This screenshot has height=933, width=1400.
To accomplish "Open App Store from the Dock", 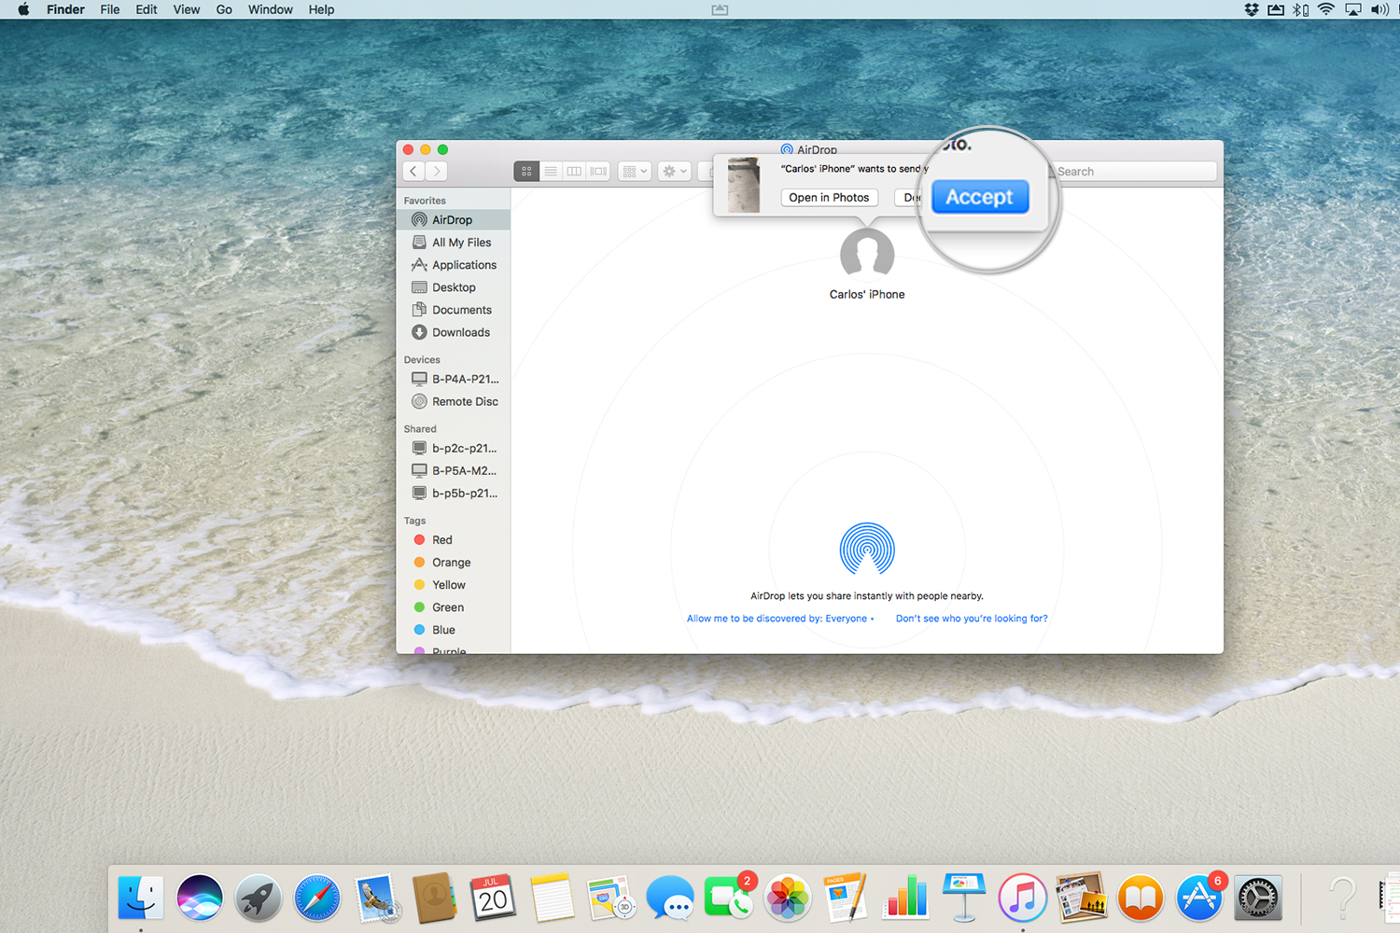I will pyautogui.click(x=1199, y=898).
